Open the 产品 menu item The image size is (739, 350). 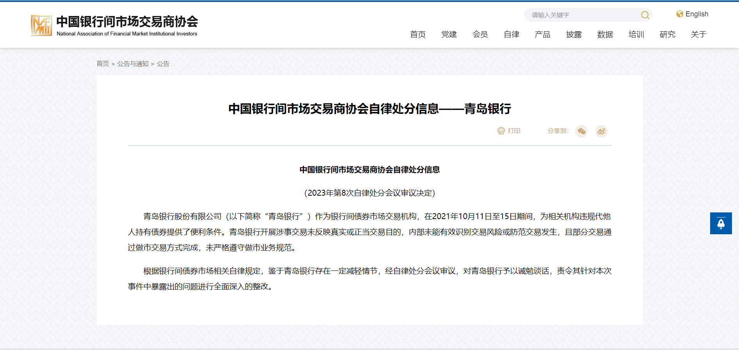pyautogui.click(x=542, y=34)
